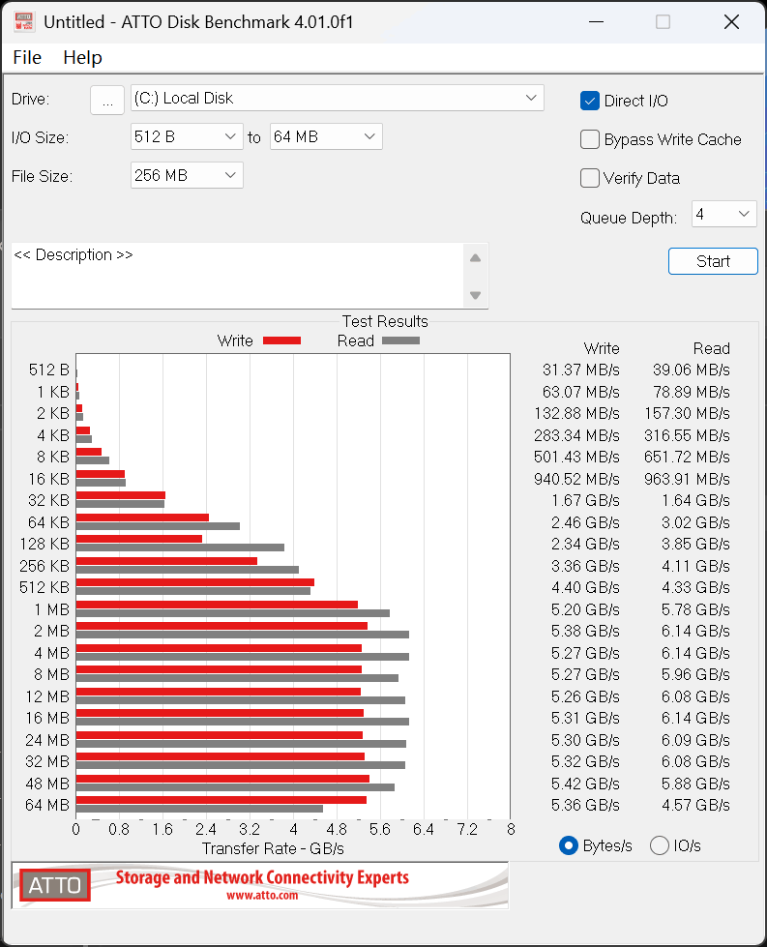The image size is (767, 947).
Task: Start the benchmark with the Start button
Action: click(x=713, y=261)
